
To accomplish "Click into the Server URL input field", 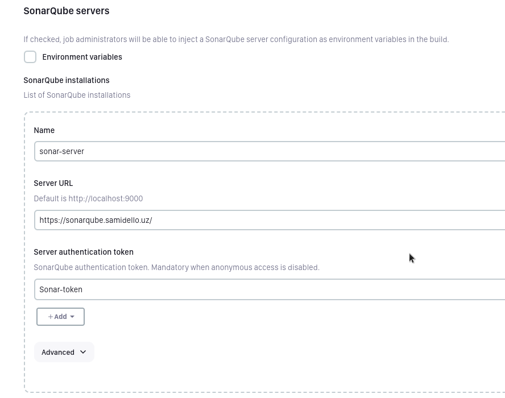I will pyautogui.click(x=267, y=220).
